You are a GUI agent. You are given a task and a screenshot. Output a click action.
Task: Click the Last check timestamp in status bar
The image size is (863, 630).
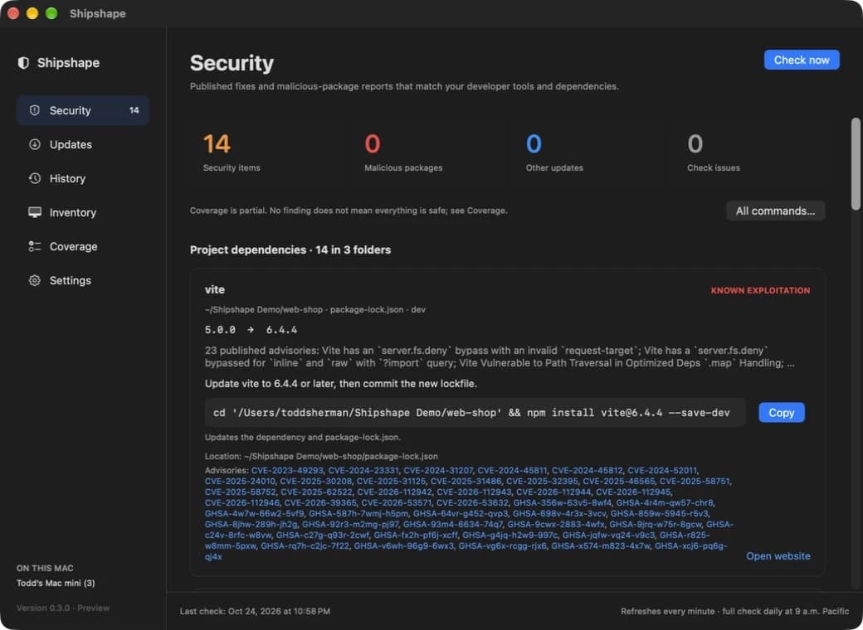(x=255, y=611)
